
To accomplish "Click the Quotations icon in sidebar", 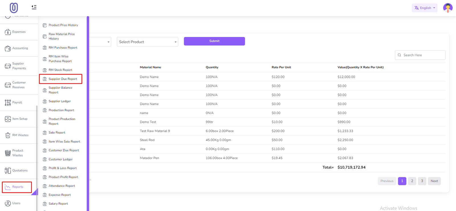I will [8, 171].
